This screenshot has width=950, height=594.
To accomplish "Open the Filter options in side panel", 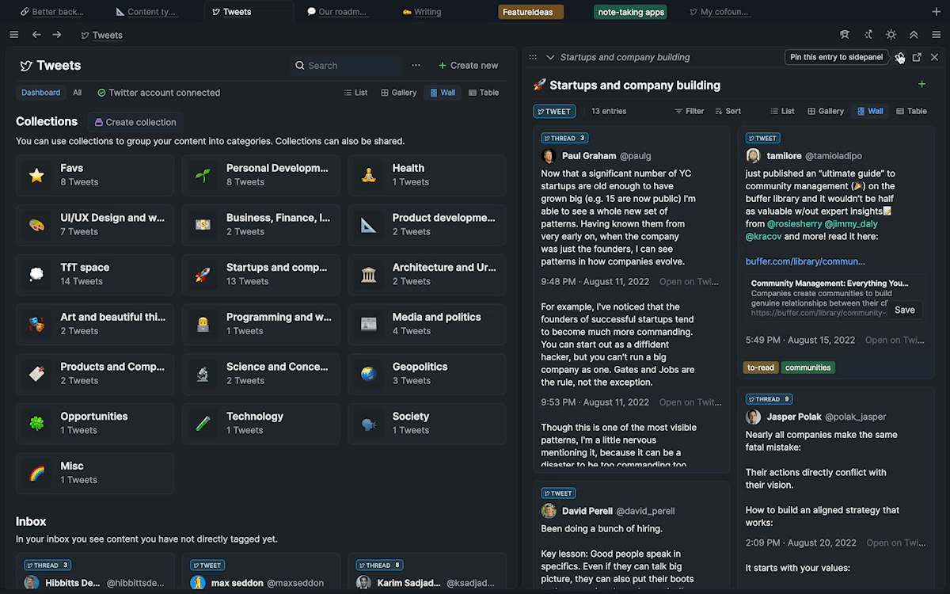I will pyautogui.click(x=689, y=112).
